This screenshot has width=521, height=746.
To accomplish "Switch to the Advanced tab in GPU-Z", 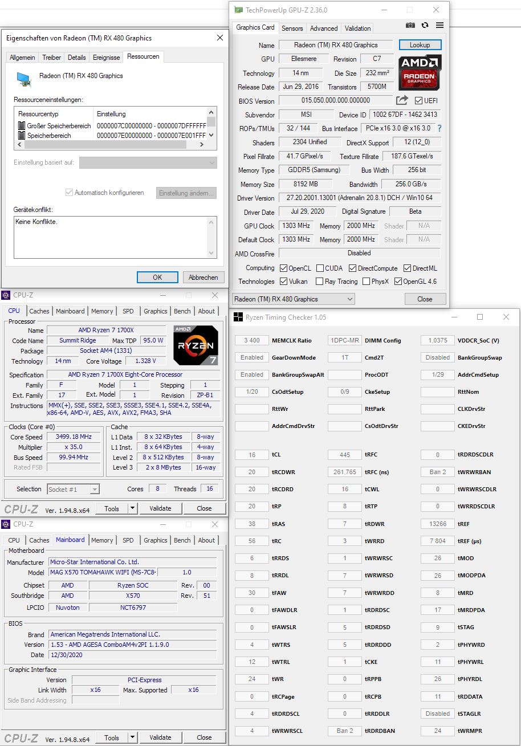I will 324,28.
